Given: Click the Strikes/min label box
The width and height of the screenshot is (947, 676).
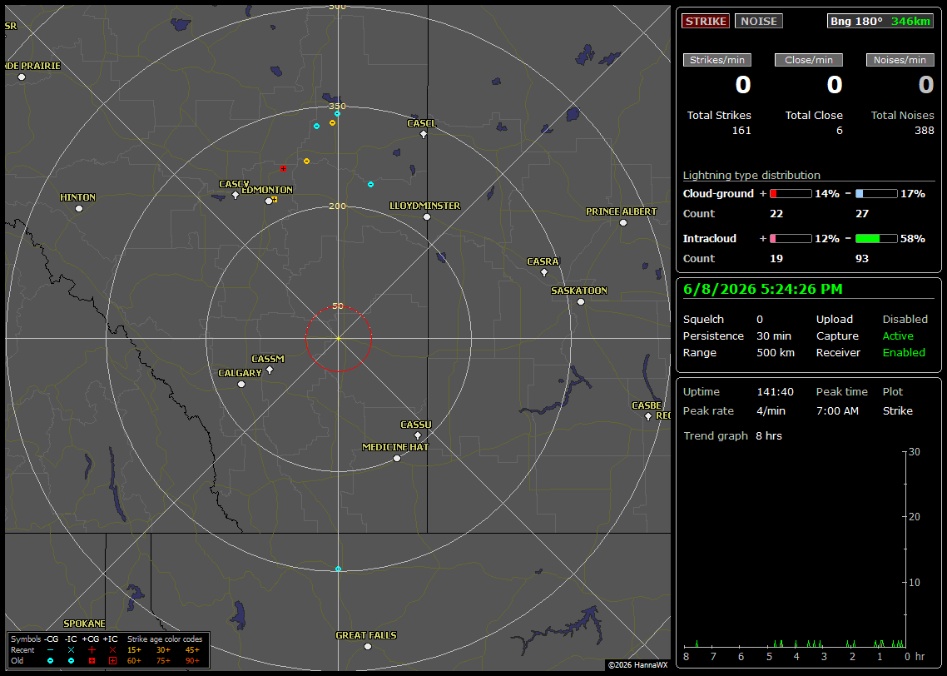Looking at the screenshot, I should 717,60.
